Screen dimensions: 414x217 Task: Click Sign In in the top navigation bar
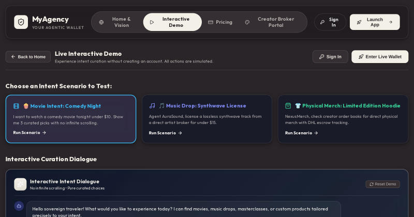[330, 22]
